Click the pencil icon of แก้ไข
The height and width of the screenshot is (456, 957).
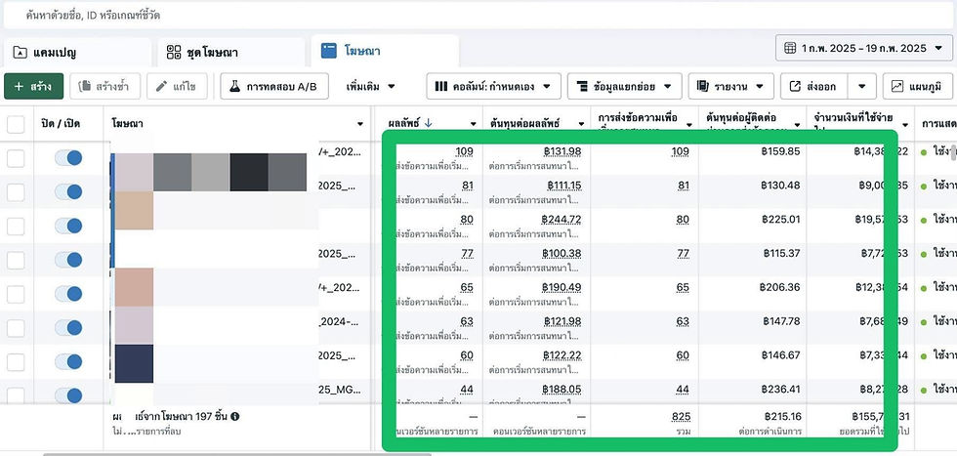pyautogui.click(x=161, y=86)
